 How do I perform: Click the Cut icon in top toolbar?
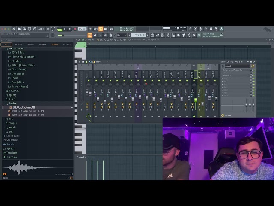14,29
